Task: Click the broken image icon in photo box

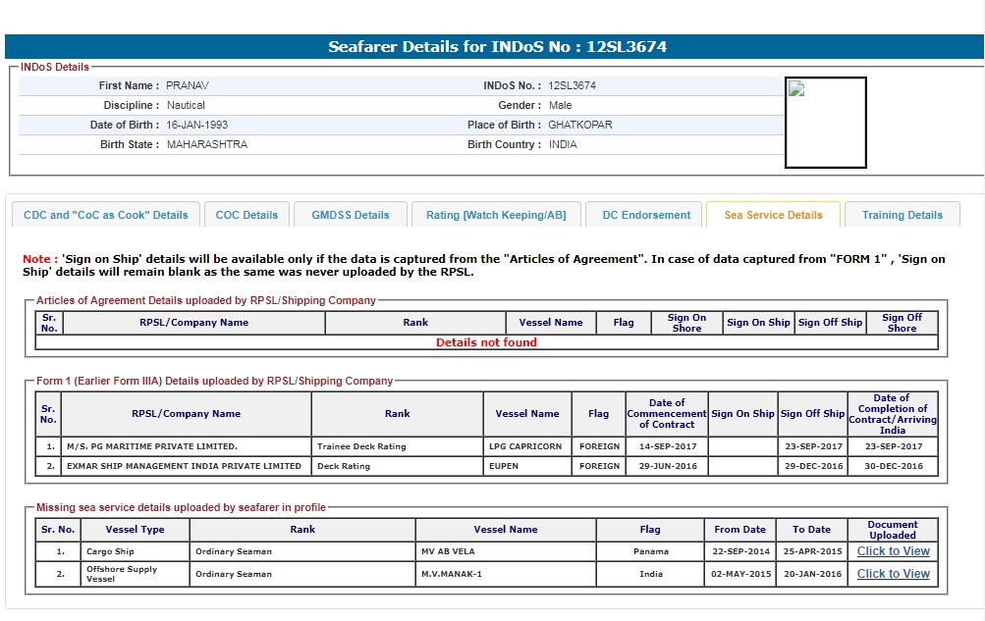Action: click(x=796, y=89)
